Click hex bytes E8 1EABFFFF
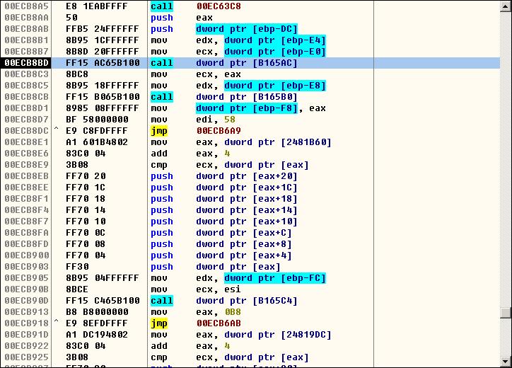Viewport: 512px width, 368px height. (x=97, y=6)
